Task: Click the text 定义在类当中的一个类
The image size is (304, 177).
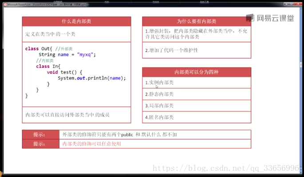Action: tap(51, 34)
